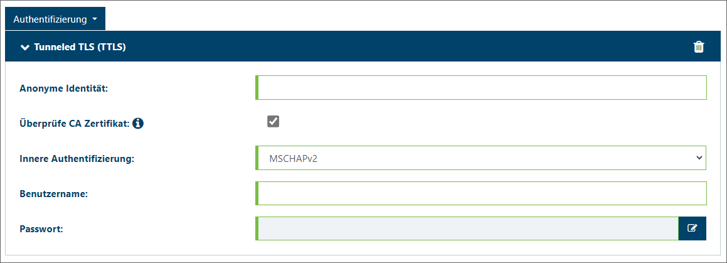Viewport: 727px width, 263px height.
Task: Click the Benutzername label
Action: (54, 194)
